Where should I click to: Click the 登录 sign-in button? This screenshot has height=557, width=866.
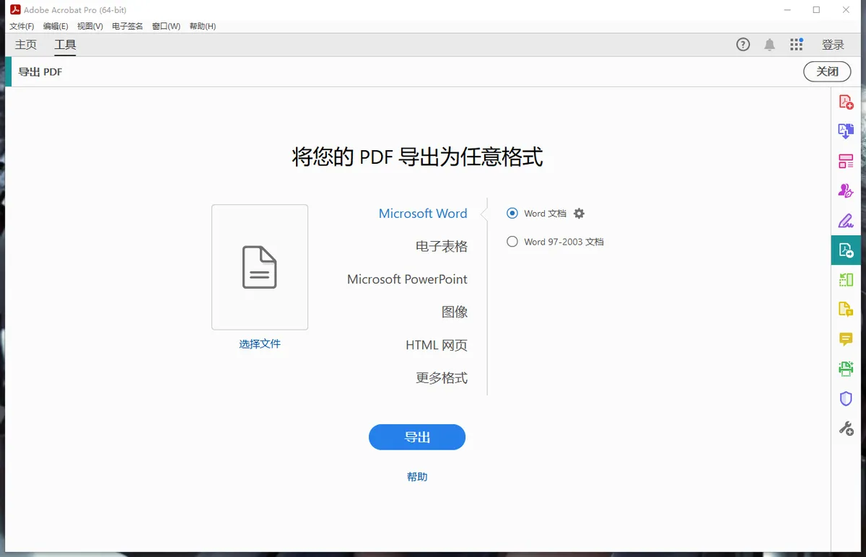click(833, 45)
